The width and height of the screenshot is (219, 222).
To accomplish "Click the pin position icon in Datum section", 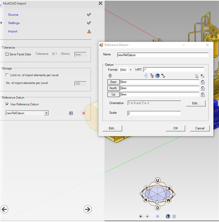I will (x=110, y=76).
